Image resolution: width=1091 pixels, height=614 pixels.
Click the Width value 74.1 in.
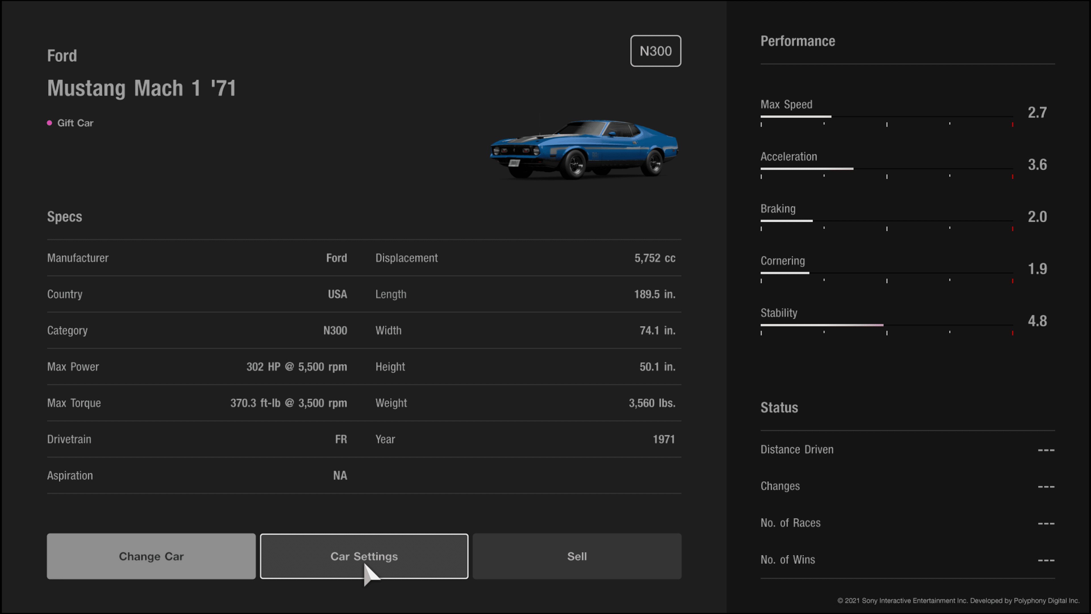pyautogui.click(x=657, y=331)
